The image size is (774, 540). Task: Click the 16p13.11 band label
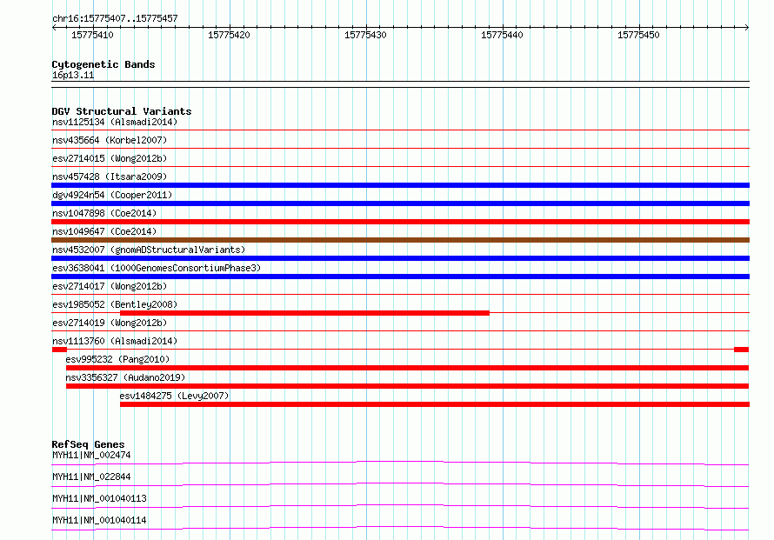(73, 75)
